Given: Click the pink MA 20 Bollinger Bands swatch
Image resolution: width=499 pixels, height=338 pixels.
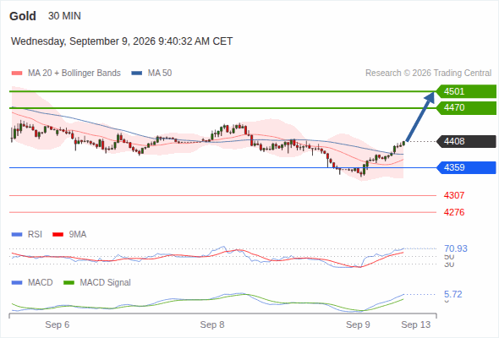Looking at the screenshot, I should pos(17,74).
